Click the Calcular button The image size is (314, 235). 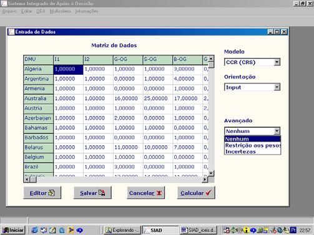coord(196,193)
